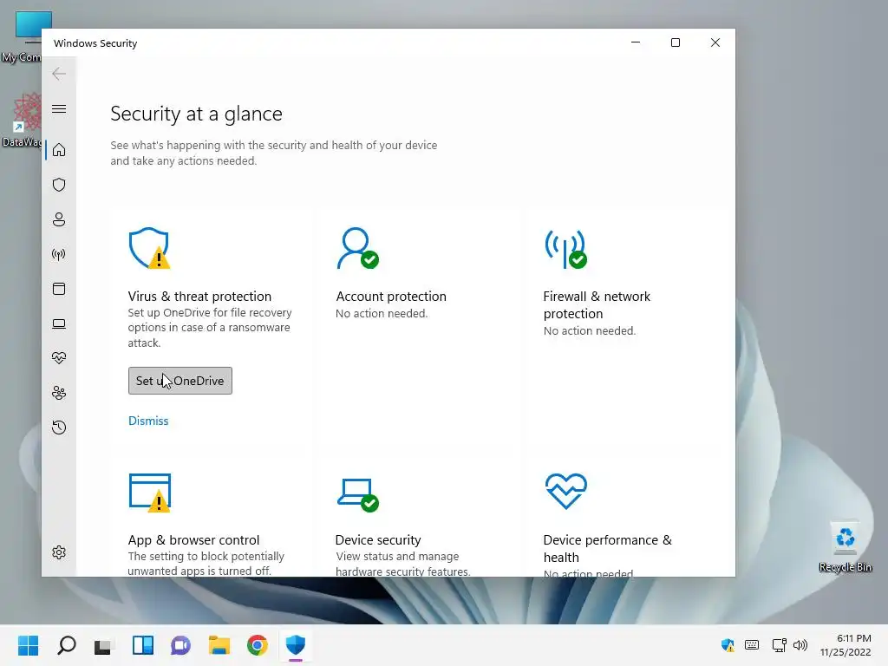Open volume speaker tray icon

pyautogui.click(x=800, y=645)
